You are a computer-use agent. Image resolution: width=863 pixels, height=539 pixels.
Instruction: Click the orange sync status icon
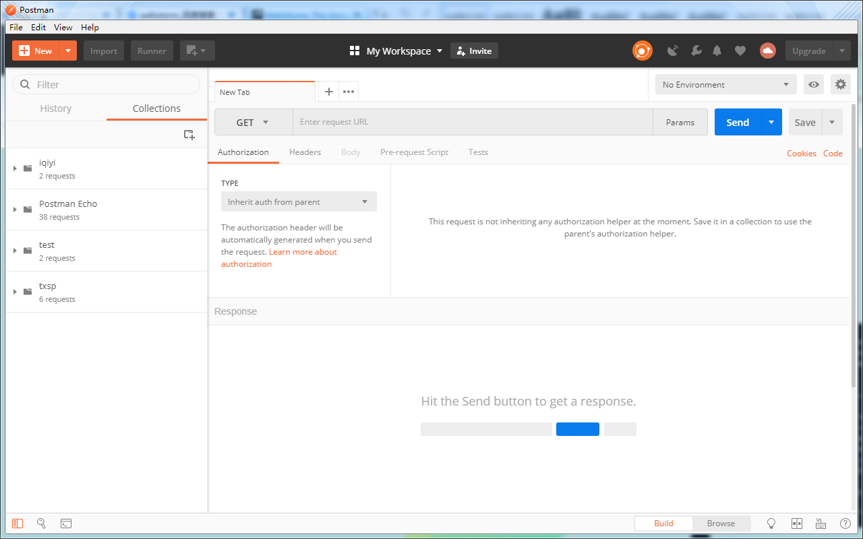643,51
